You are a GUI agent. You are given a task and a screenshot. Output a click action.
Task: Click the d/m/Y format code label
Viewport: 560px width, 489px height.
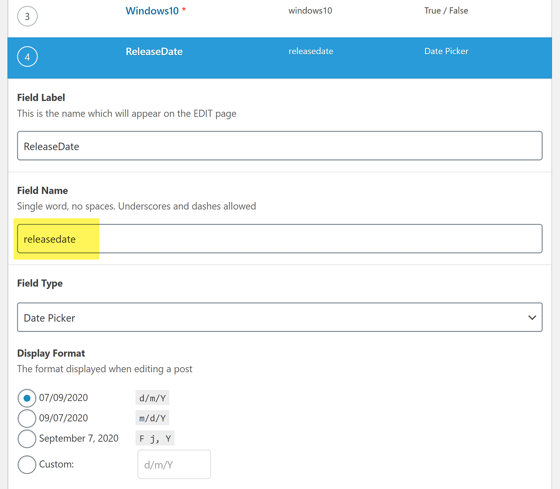point(152,398)
